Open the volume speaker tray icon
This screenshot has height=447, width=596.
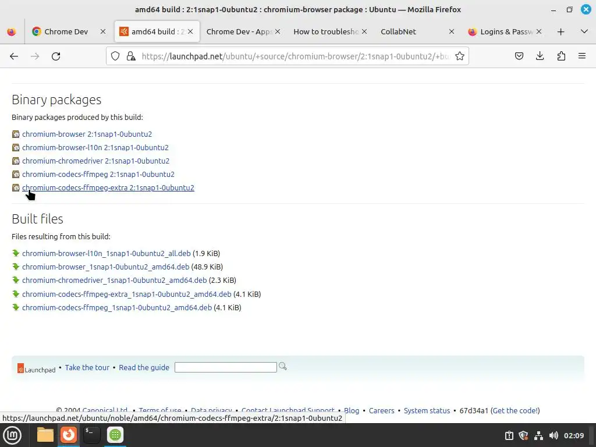554,435
